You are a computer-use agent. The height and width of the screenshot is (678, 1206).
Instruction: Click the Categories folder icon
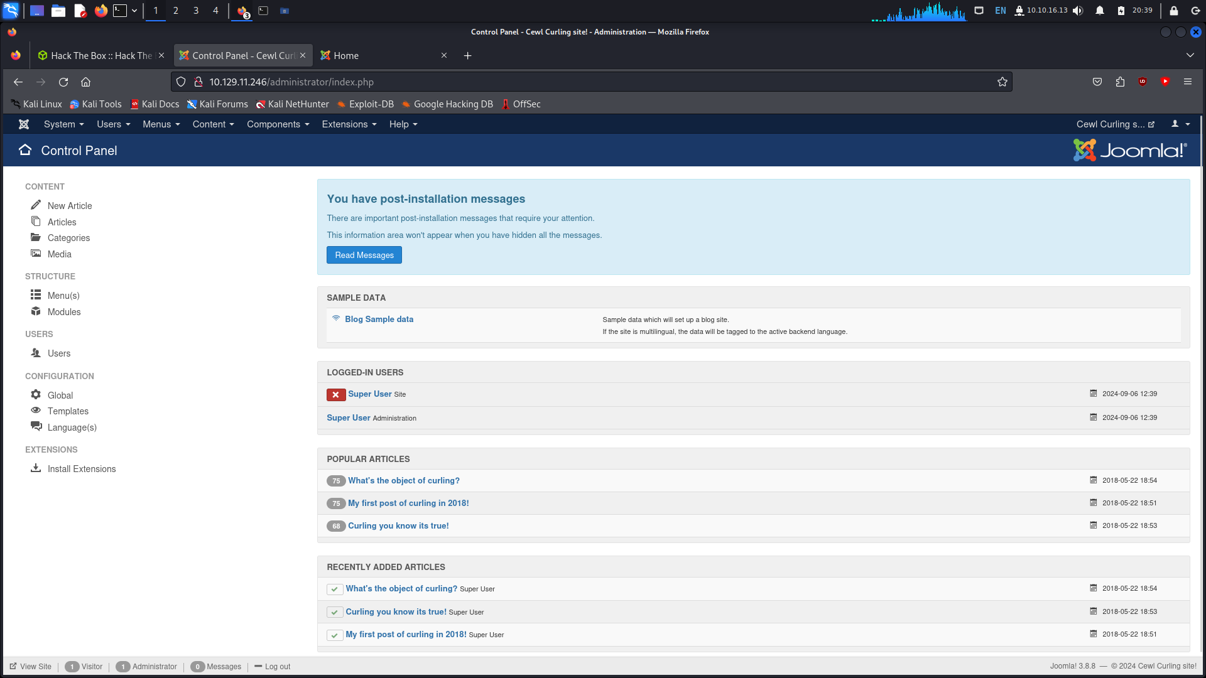coord(36,237)
